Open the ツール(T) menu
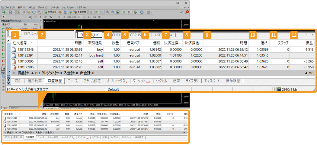Screen dimensions: 317x145 tap(55, 8)
